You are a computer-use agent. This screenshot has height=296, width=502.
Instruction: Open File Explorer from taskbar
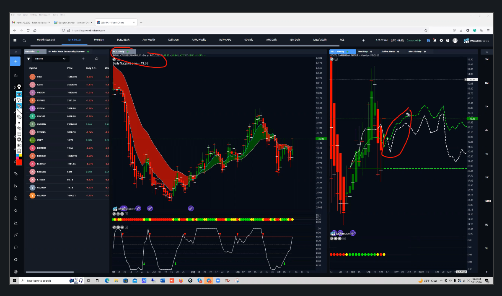116,281
